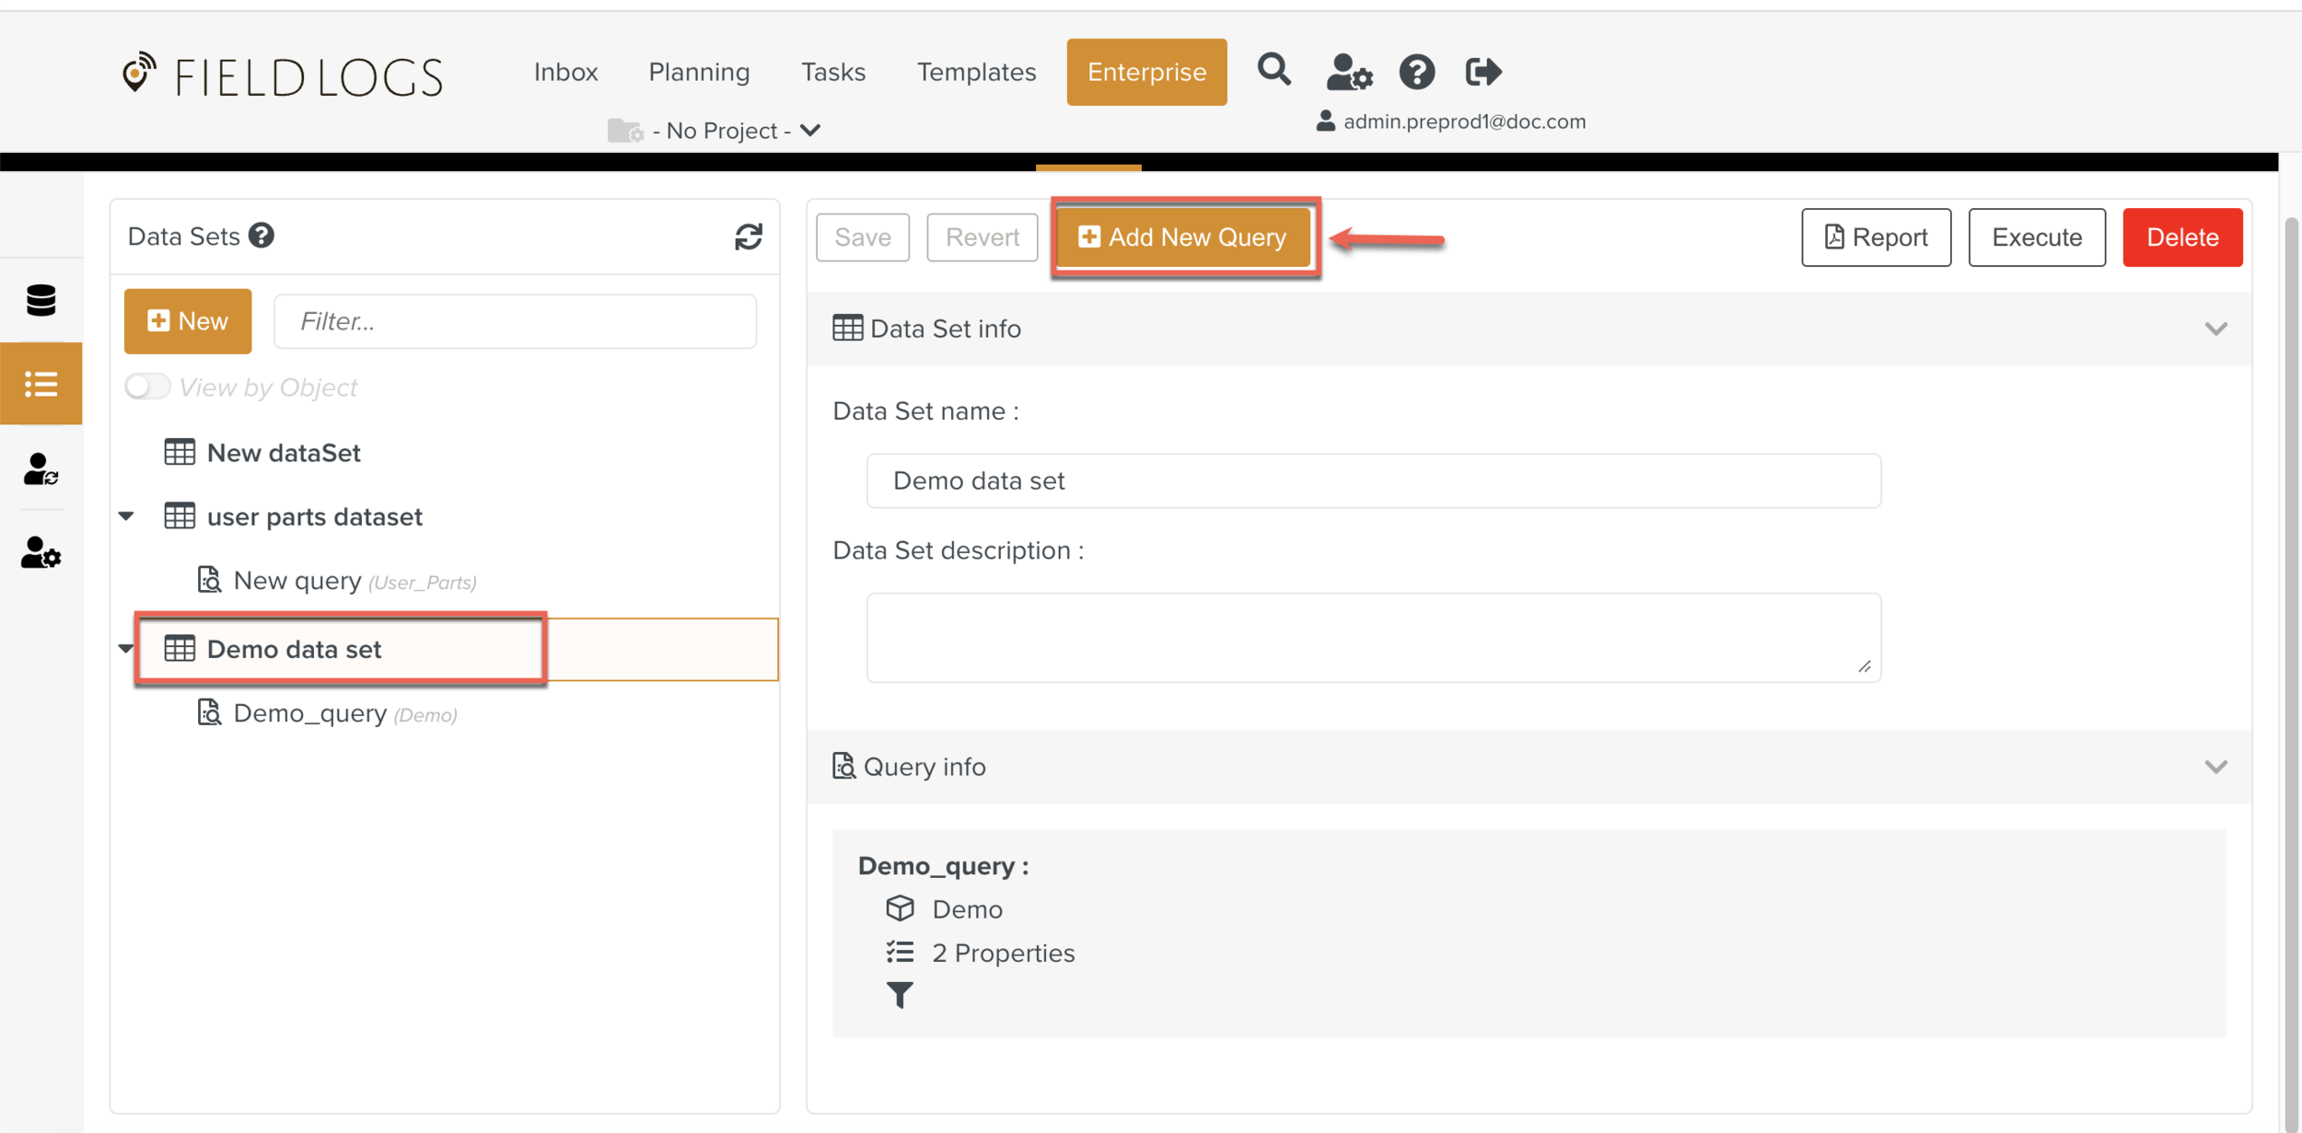Collapse the Data Set info section
Screen dimensions: 2302x1133
[x=2215, y=329]
